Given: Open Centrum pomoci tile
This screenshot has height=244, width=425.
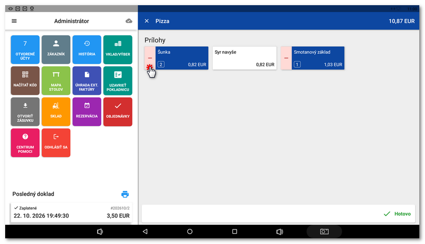Looking at the screenshot, I should click(25, 142).
